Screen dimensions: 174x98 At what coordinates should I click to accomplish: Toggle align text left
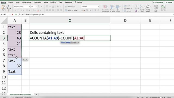47,10
